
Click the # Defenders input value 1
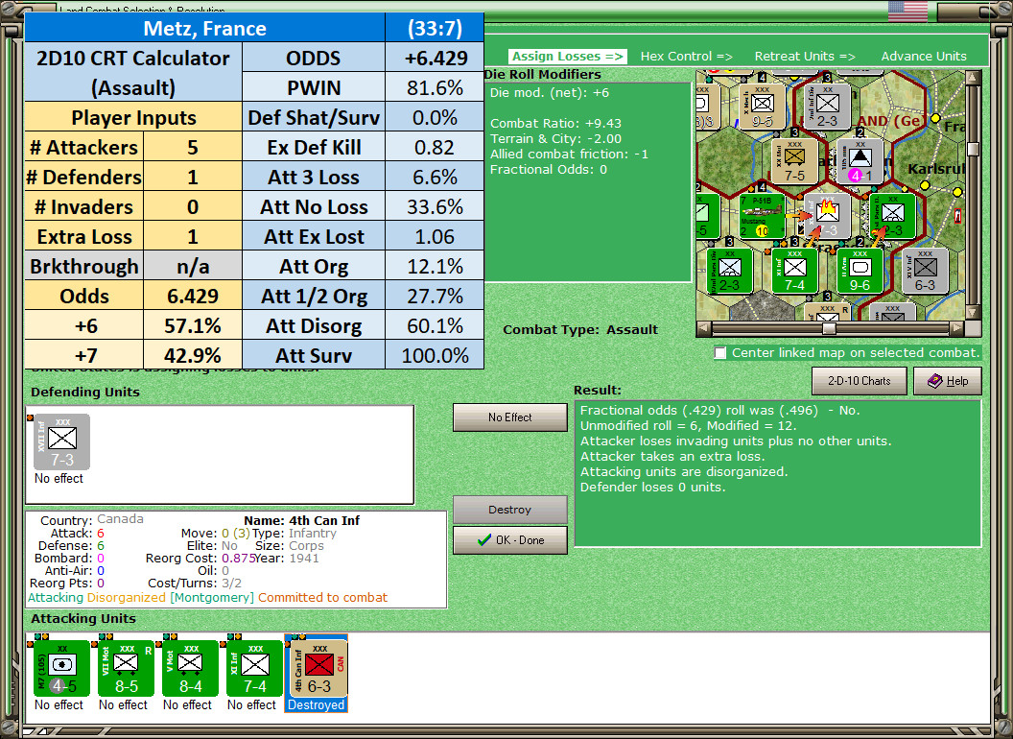tap(193, 178)
